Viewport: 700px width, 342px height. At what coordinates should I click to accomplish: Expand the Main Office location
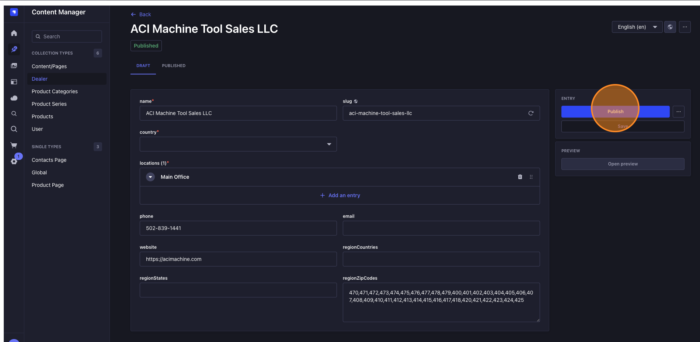tap(150, 177)
